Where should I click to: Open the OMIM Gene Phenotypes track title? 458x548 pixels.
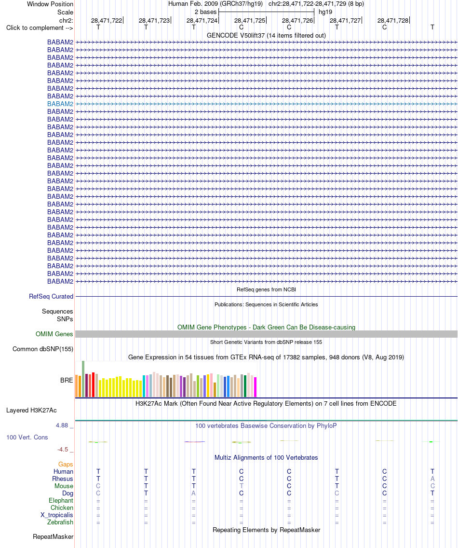click(x=266, y=327)
